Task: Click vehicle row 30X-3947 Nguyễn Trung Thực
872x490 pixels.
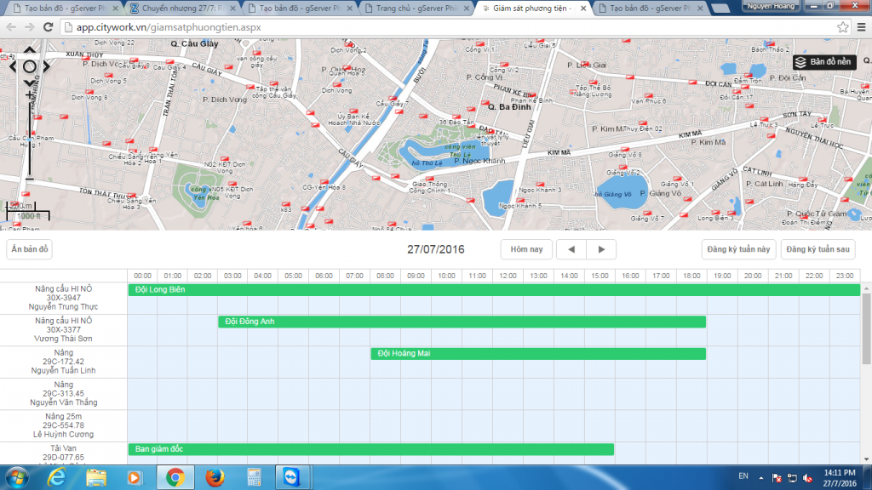Action: (x=63, y=298)
